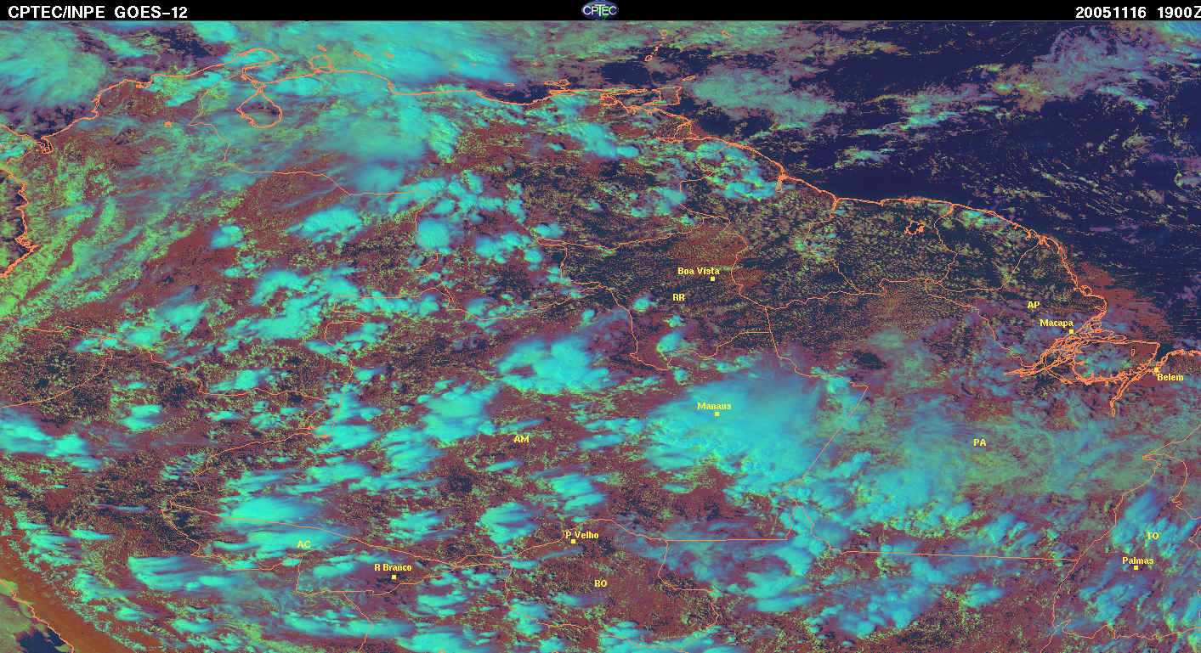Click the 'RO' state label

click(x=600, y=583)
